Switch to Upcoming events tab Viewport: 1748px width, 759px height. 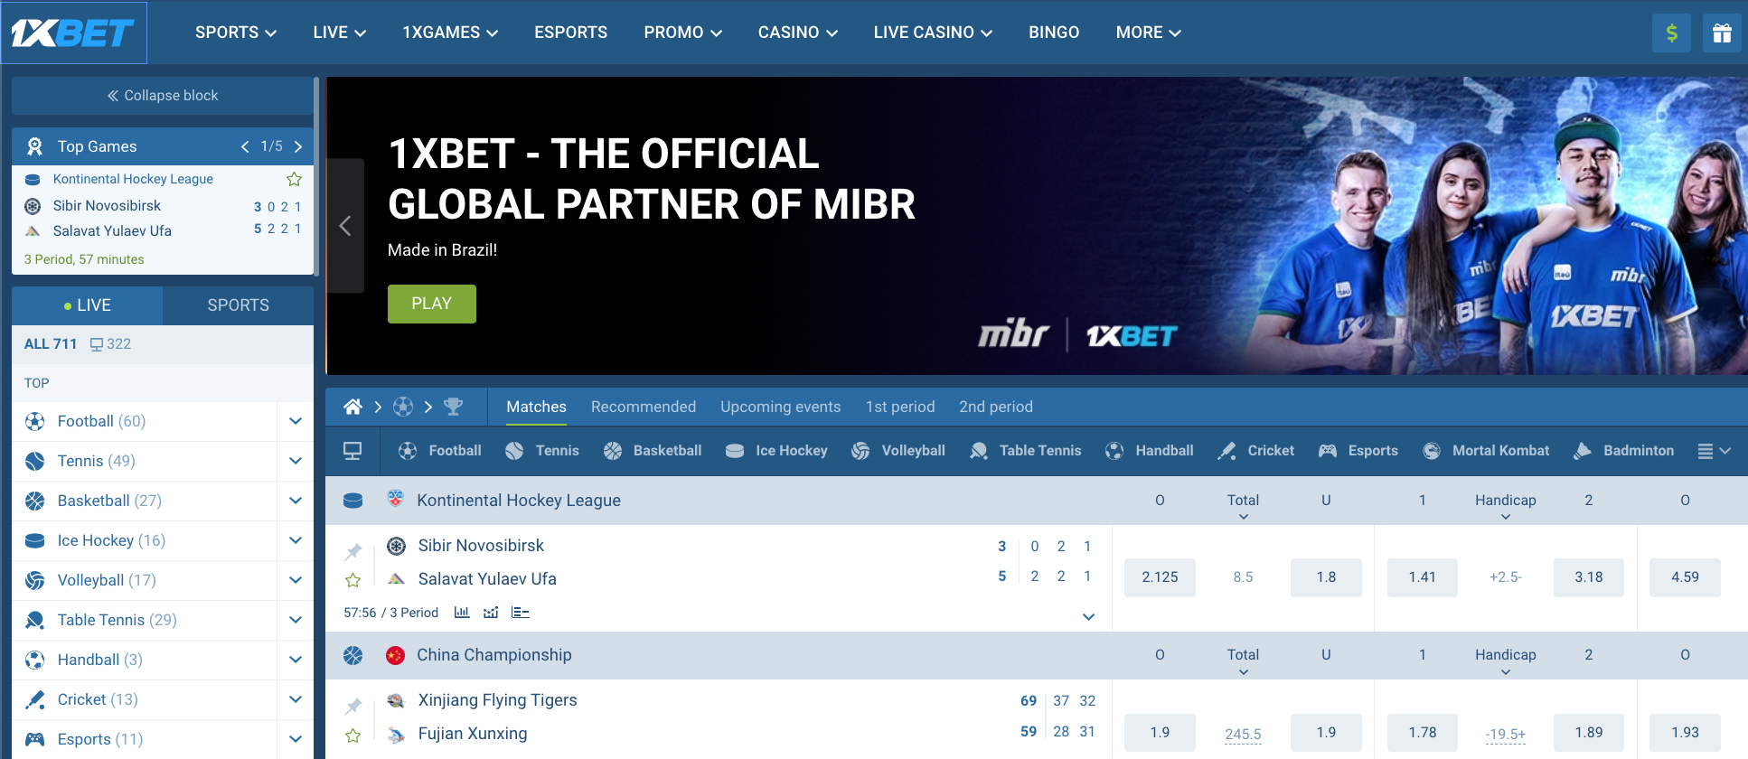coord(780,407)
